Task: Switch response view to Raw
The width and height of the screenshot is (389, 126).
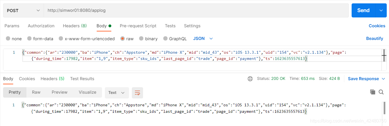Action: click(36, 92)
